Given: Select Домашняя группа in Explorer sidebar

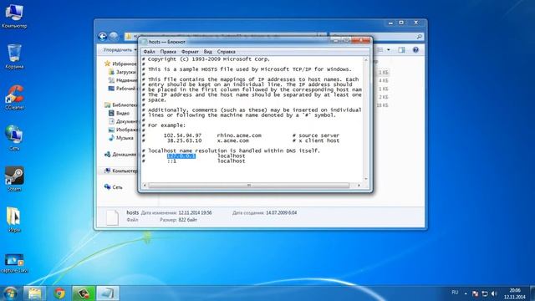Looking at the screenshot, I should pos(120,154).
